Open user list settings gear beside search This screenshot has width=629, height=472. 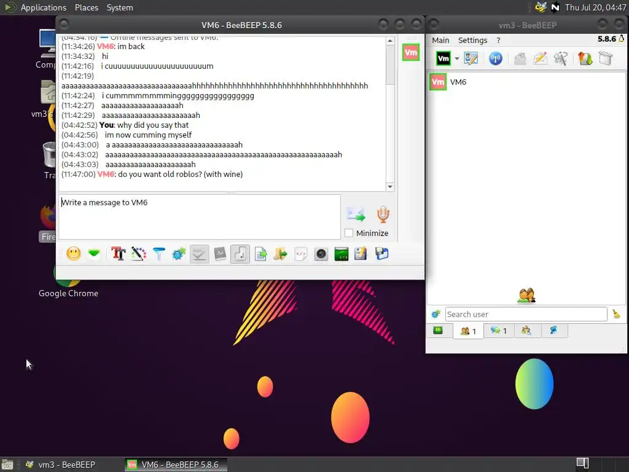point(436,314)
